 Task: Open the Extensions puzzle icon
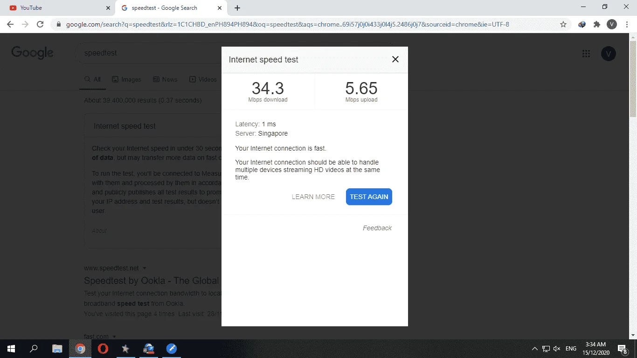(x=597, y=24)
